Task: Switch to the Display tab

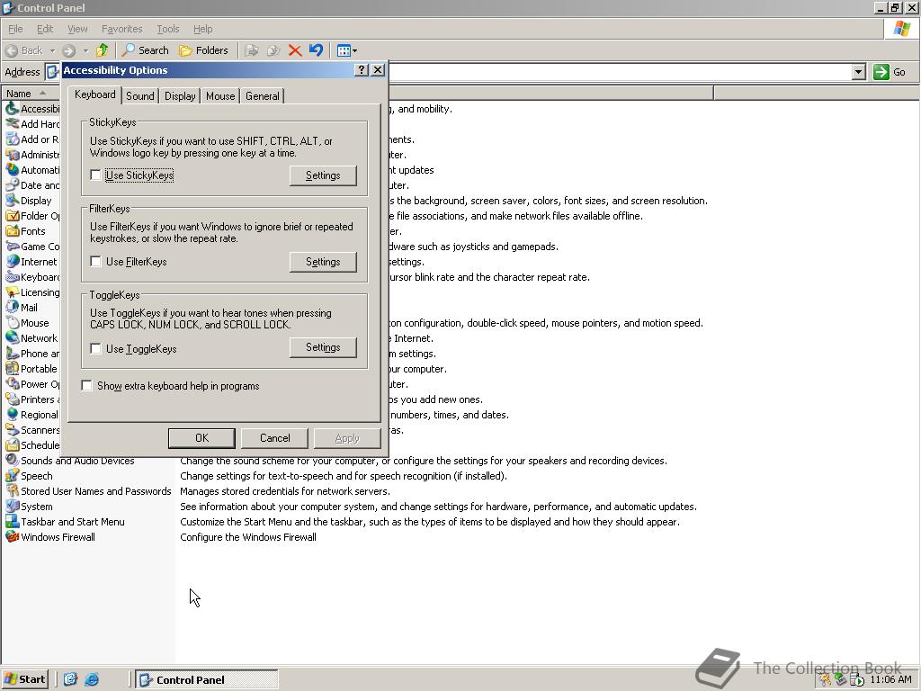Action: point(180,95)
